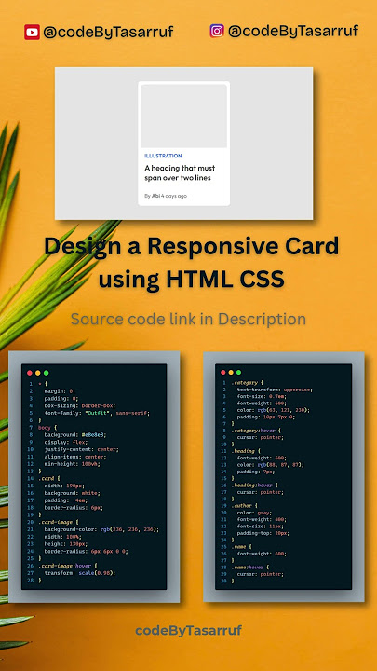Click the 'justify-content: center;' code line
This screenshot has height=671, width=377.
tap(81, 449)
